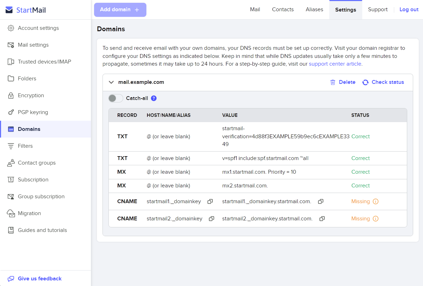Copy the startmail2._domainkey host name
Viewport: 423px width, 286px height.
point(211,219)
